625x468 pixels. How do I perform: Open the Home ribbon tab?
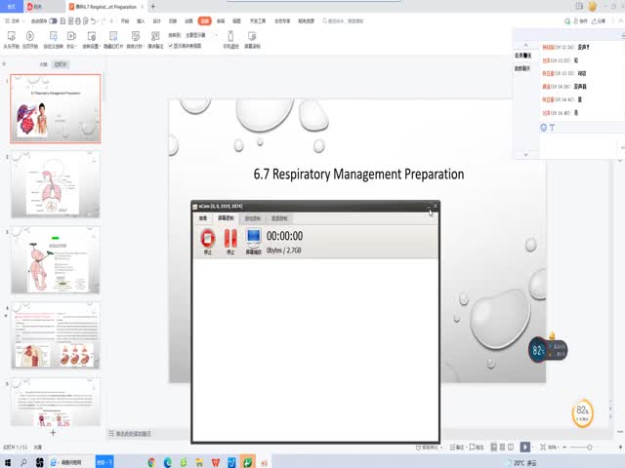(x=125, y=21)
